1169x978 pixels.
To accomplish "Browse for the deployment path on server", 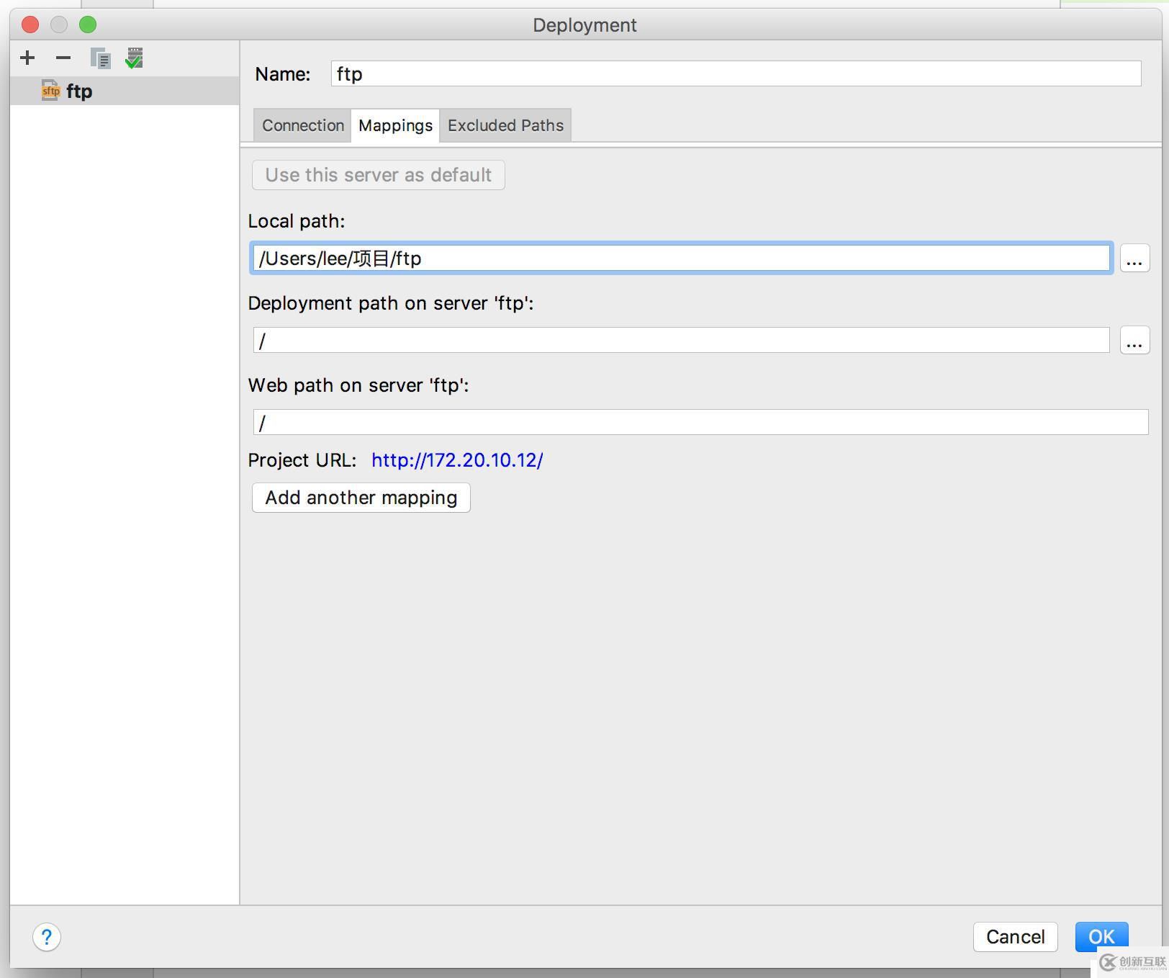I will coord(1134,341).
